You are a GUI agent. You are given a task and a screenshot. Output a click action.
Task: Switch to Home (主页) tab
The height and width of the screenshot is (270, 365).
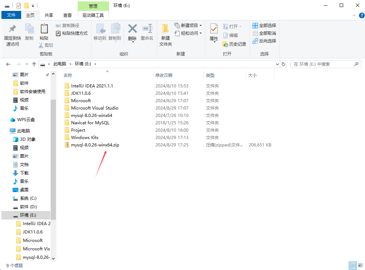30,15
